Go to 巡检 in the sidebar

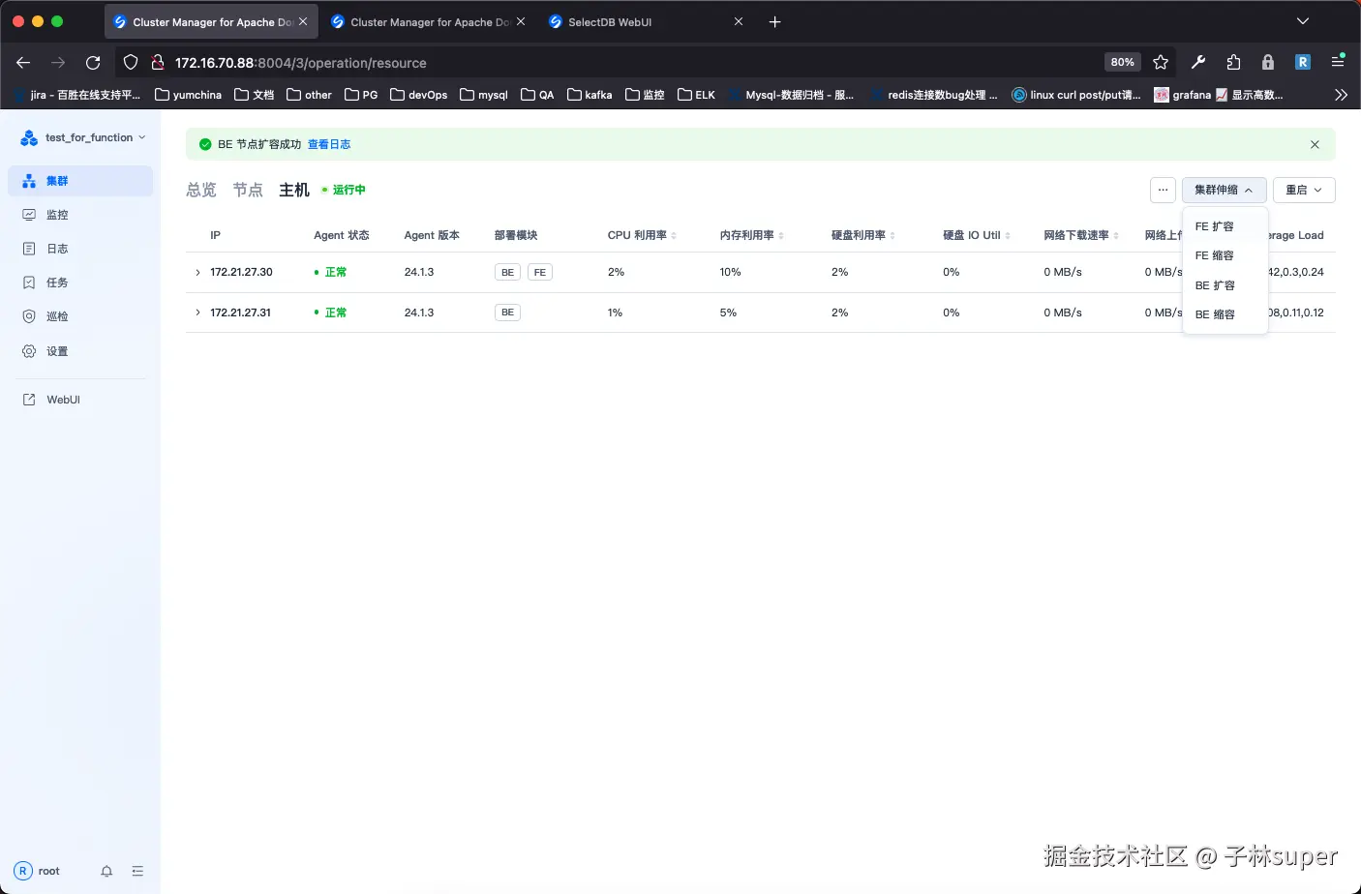tap(80, 316)
